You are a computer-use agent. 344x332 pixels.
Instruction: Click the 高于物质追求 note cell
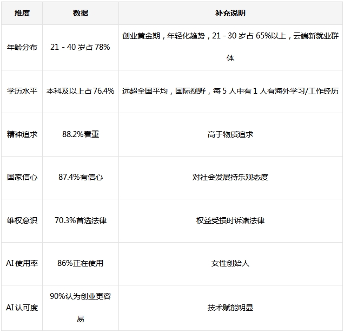coord(230,134)
